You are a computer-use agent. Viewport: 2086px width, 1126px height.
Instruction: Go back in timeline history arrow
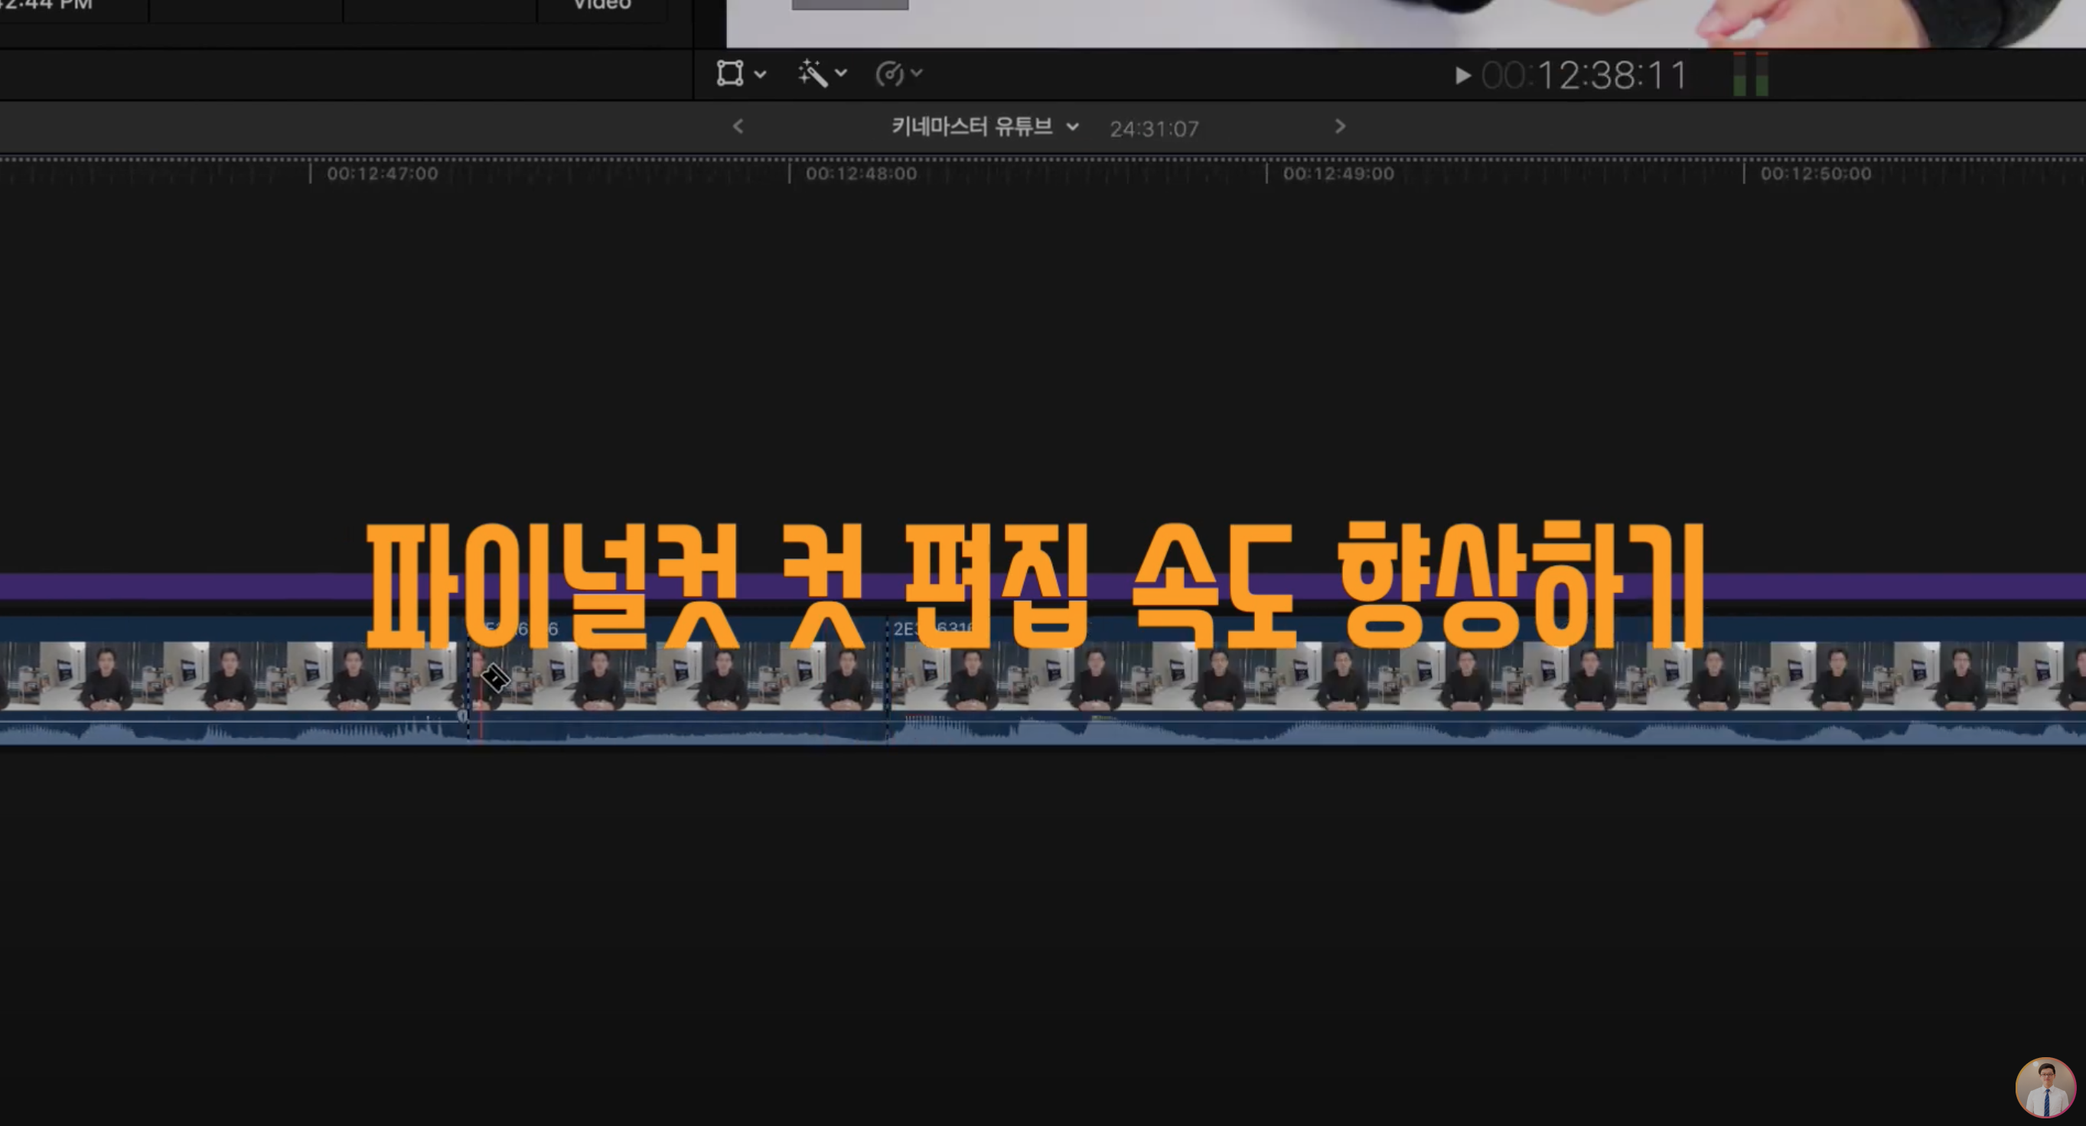(738, 127)
